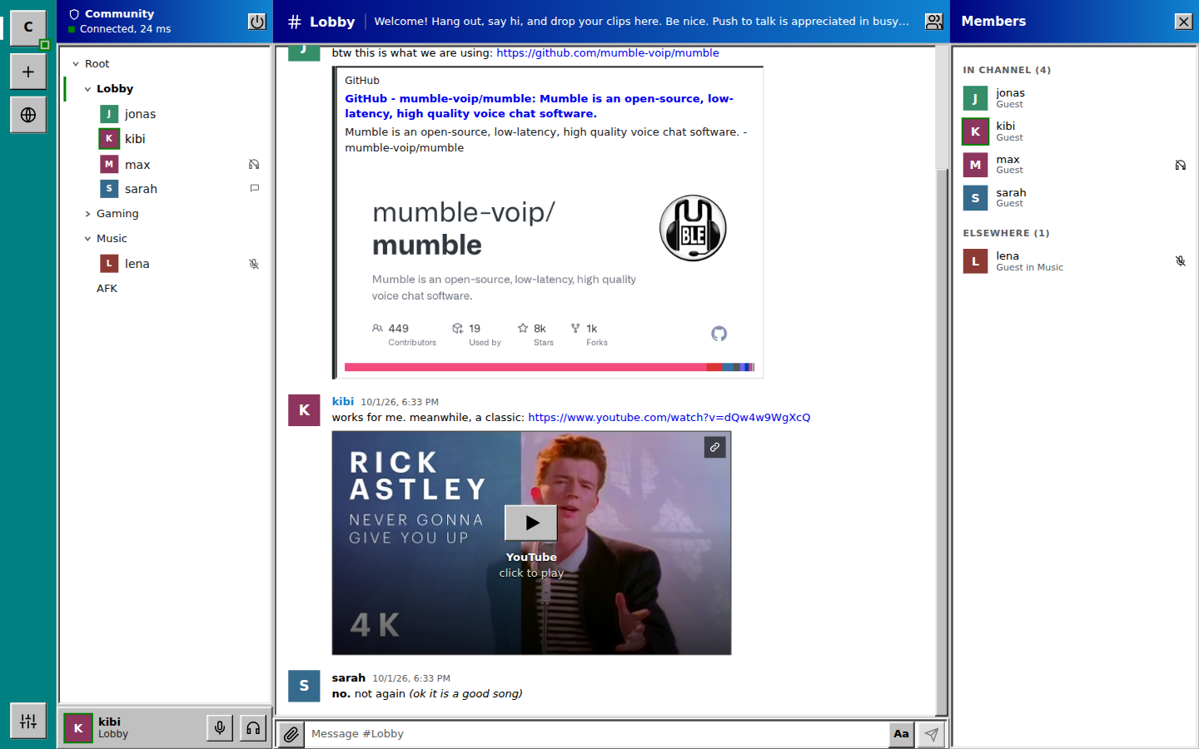Copy link icon on YouTube preview
This screenshot has height=749, width=1199.
tap(714, 448)
